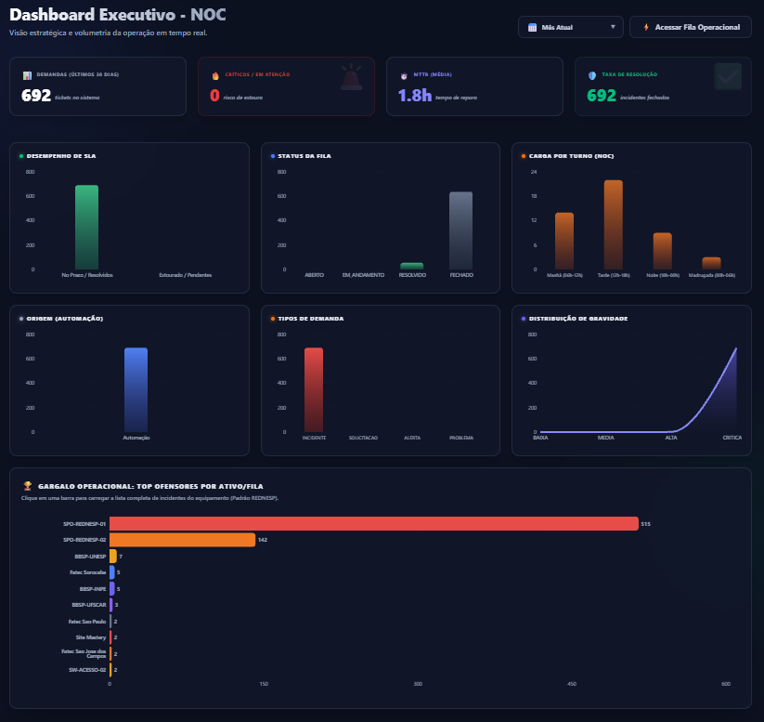Click the 1.8h tempo de reparo value
Image resolution: width=764 pixels, height=722 pixels.
click(415, 96)
